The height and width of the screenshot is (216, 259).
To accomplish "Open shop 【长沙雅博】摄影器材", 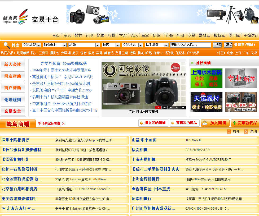I will 21,150.
